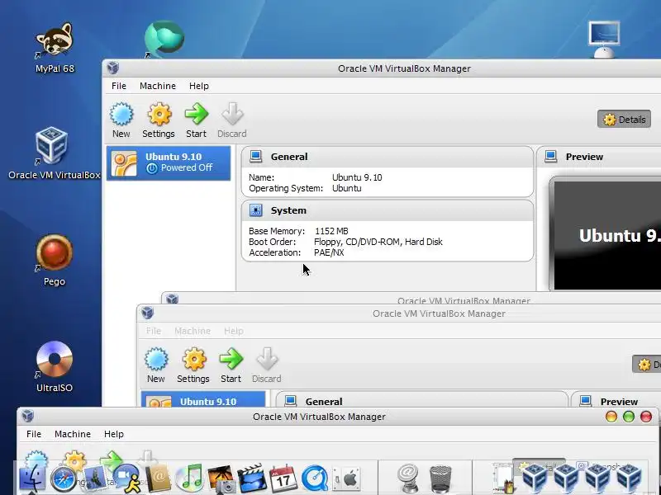661x495 pixels.
Task: Open iPhoto camera icon in dock
Action: tap(221, 479)
